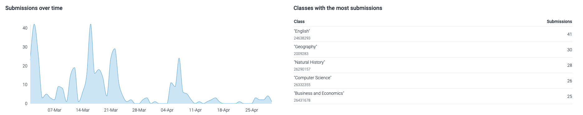Click class ID 26290157 under Natural History
The image size is (583, 115).
click(302, 69)
